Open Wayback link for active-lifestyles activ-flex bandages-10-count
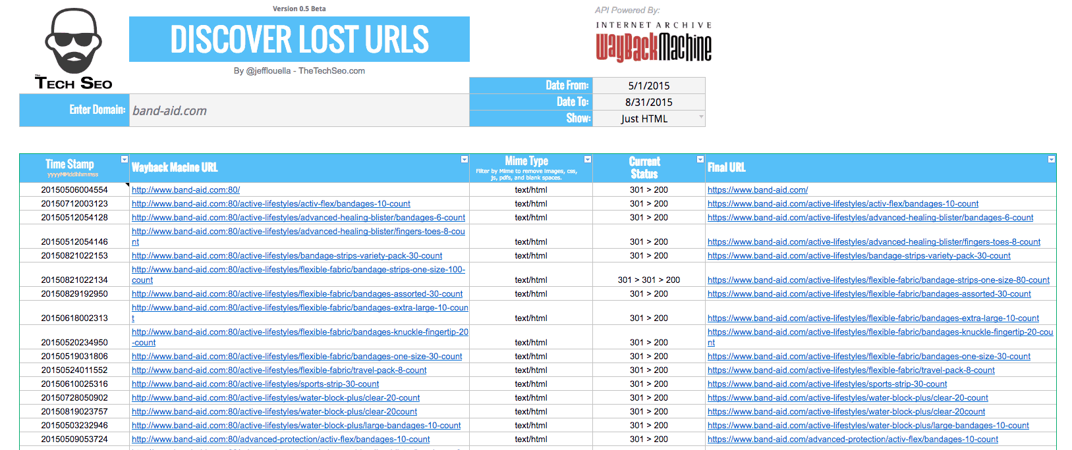 click(271, 204)
